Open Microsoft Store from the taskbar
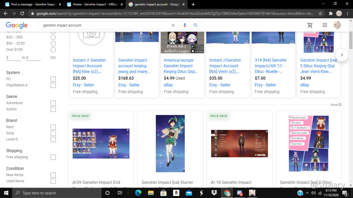The image size is (353, 198). [163, 193]
